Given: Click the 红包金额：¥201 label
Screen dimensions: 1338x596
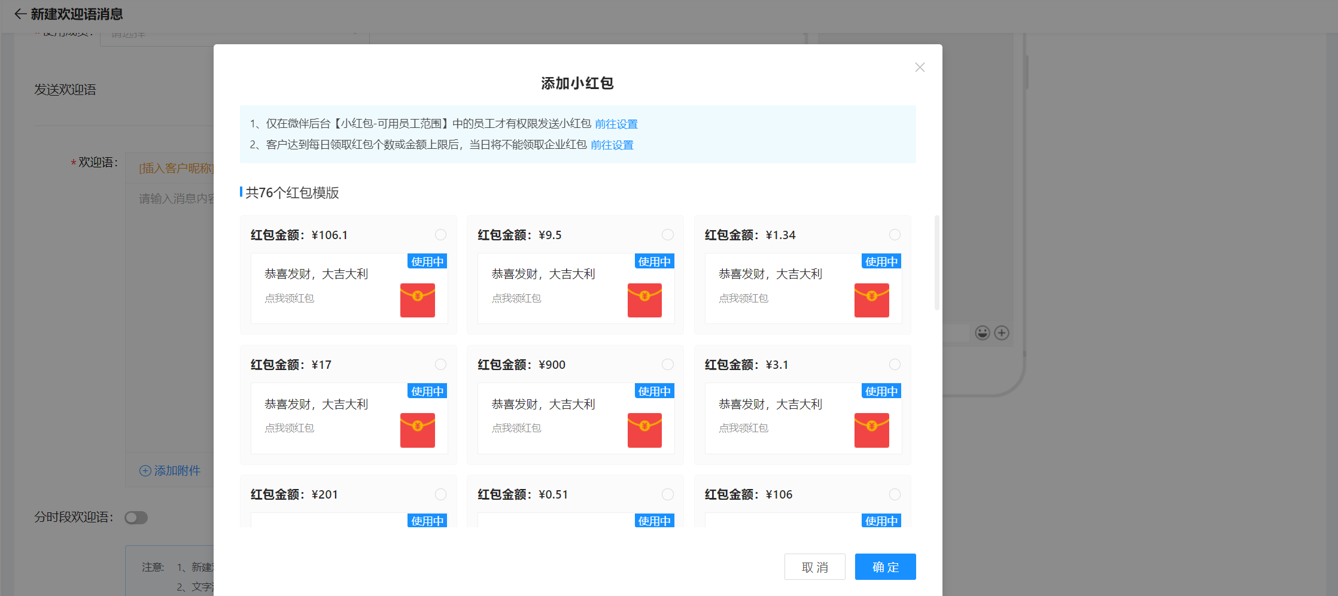Looking at the screenshot, I should 294,494.
